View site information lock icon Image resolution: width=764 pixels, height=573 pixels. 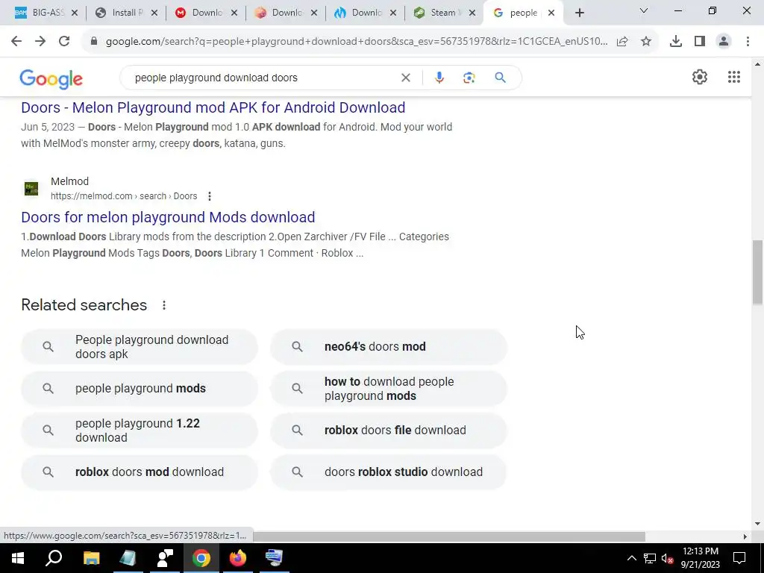click(94, 42)
